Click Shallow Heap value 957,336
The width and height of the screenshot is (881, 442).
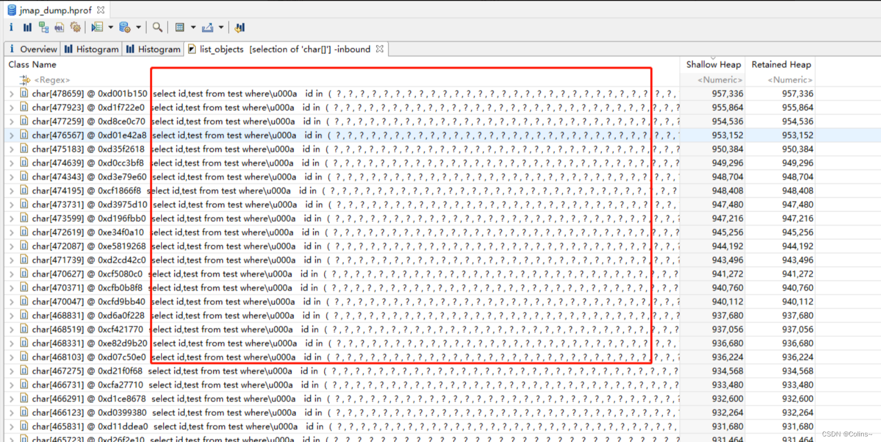click(x=727, y=93)
